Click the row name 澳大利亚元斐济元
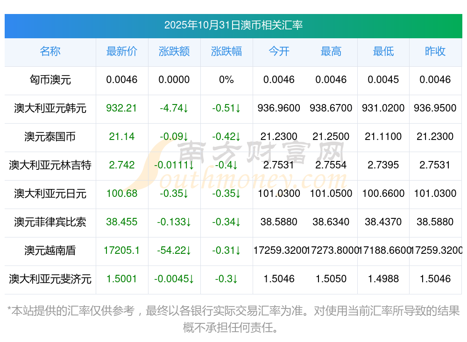Viewport: 467px width, 342px height. coord(50,279)
